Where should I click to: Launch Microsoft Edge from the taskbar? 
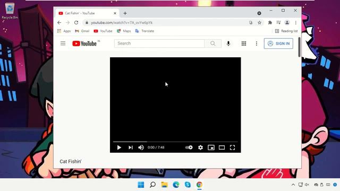[x=176, y=185]
